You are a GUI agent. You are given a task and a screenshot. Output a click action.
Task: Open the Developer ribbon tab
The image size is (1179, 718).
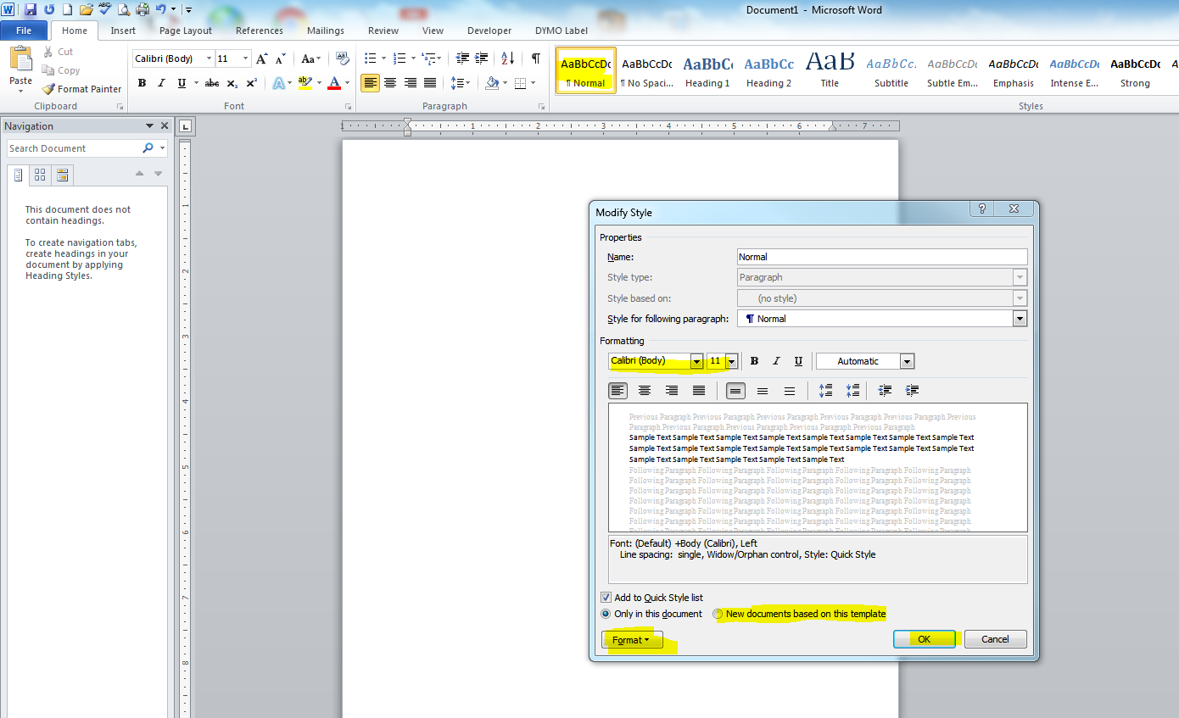coord(489,31)
